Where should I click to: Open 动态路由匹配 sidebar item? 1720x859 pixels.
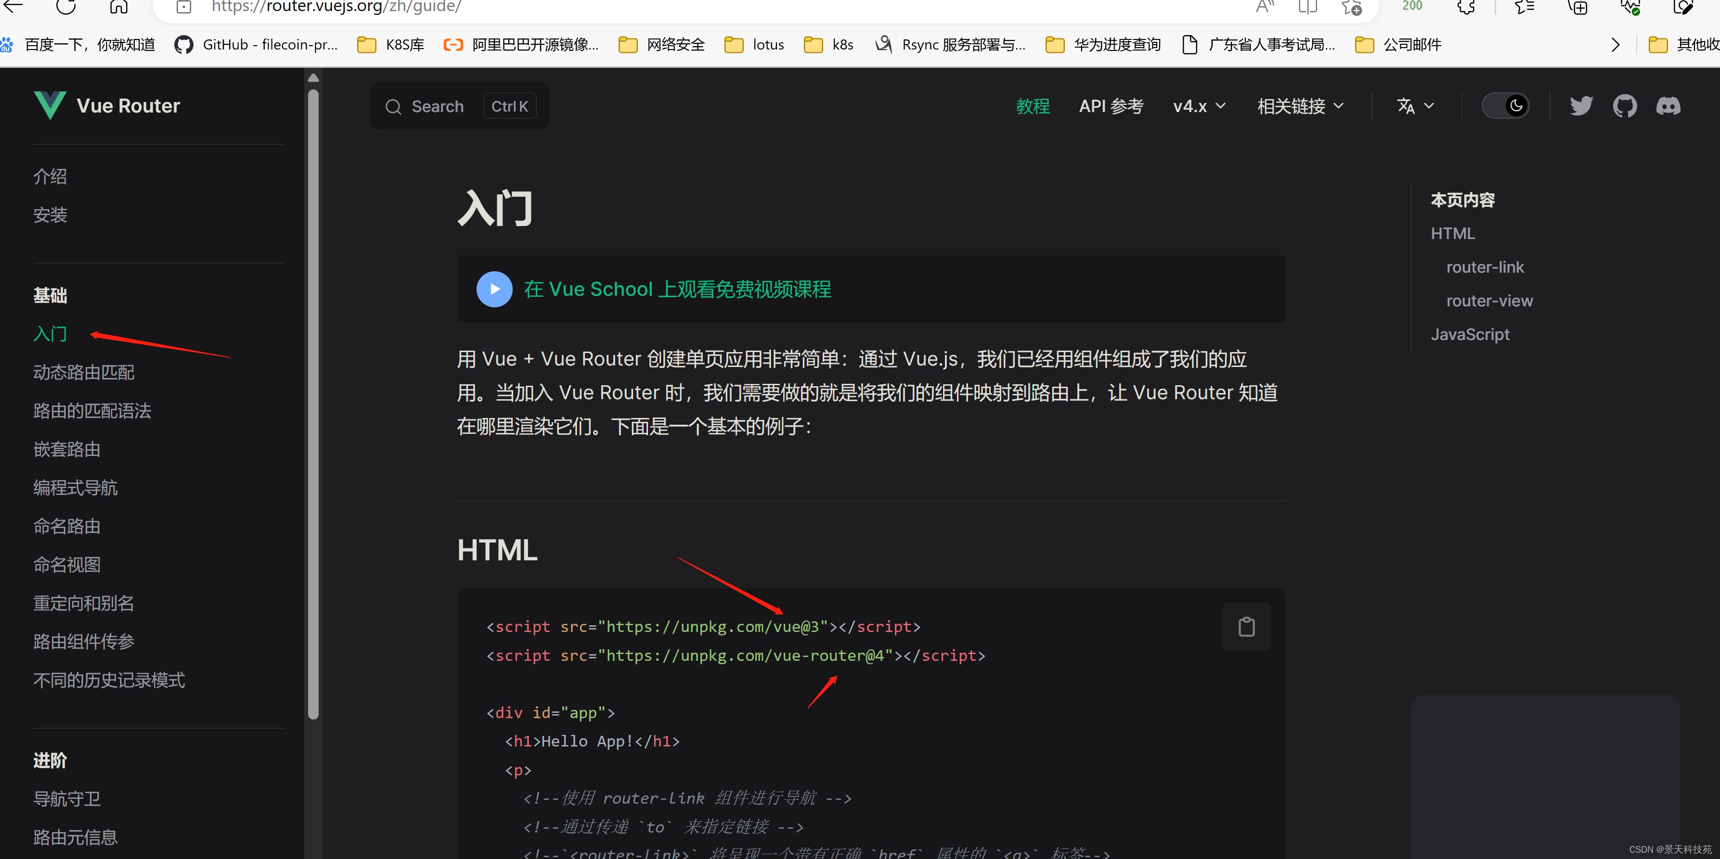coord(84,372)
